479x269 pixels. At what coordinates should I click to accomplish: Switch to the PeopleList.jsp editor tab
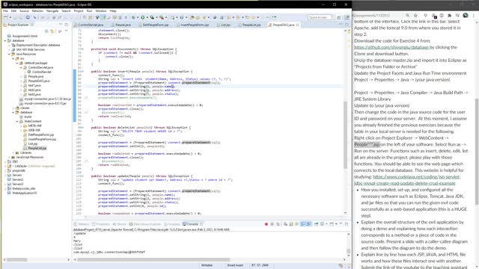click(251, 25)
